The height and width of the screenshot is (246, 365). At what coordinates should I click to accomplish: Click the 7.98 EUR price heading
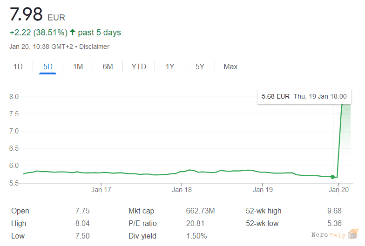coord(37,14)
